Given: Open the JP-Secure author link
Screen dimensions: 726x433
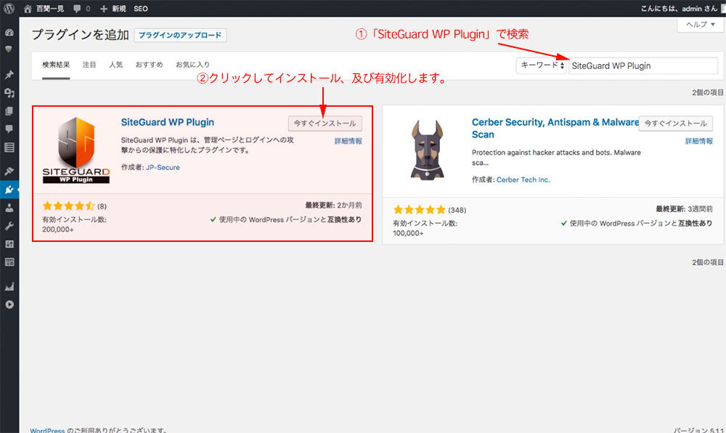Looking at the screenshot, I should coord(163,168).
